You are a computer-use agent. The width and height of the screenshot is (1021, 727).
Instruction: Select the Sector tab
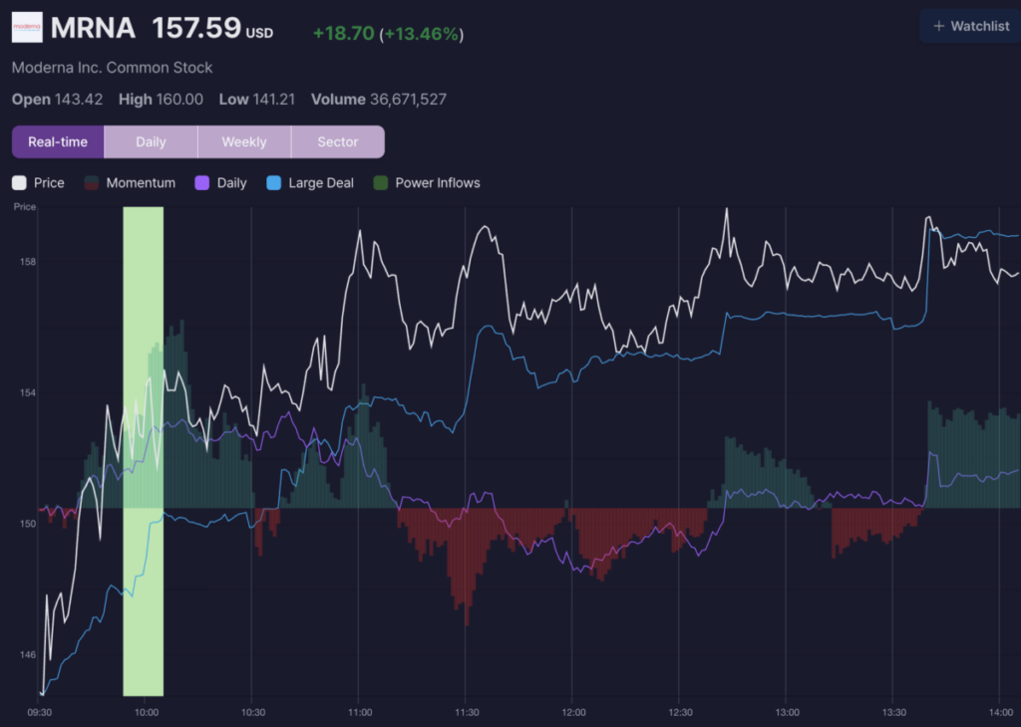[338, 141]
